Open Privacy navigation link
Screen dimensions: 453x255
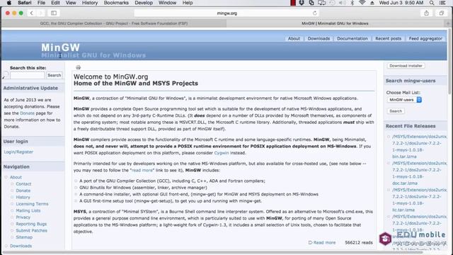point(23,217)
